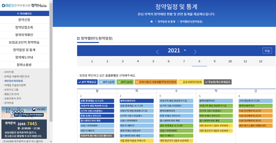Open 더샵 일산엘로이 3단지 on Friday 6
The image size is (276, 143).
coord(255,121)
